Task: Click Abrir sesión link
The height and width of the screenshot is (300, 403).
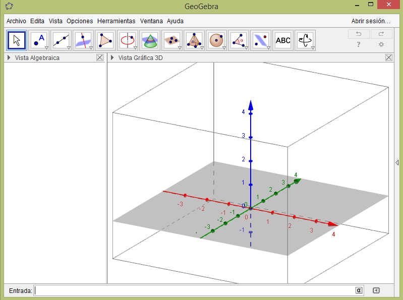Action: point(371,21)
